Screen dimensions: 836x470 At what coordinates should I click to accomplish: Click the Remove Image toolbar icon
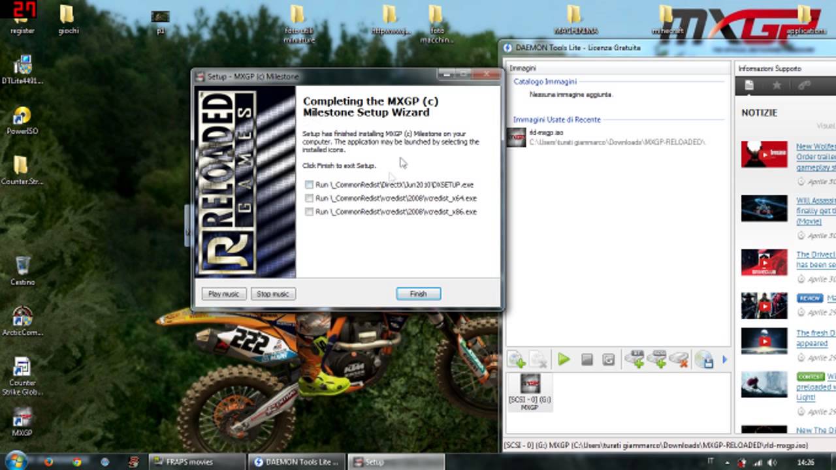point(538,359)
